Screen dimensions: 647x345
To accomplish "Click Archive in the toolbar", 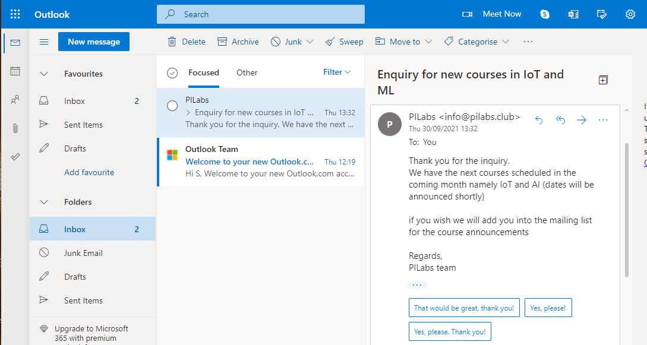I will (x=238, y=42).
